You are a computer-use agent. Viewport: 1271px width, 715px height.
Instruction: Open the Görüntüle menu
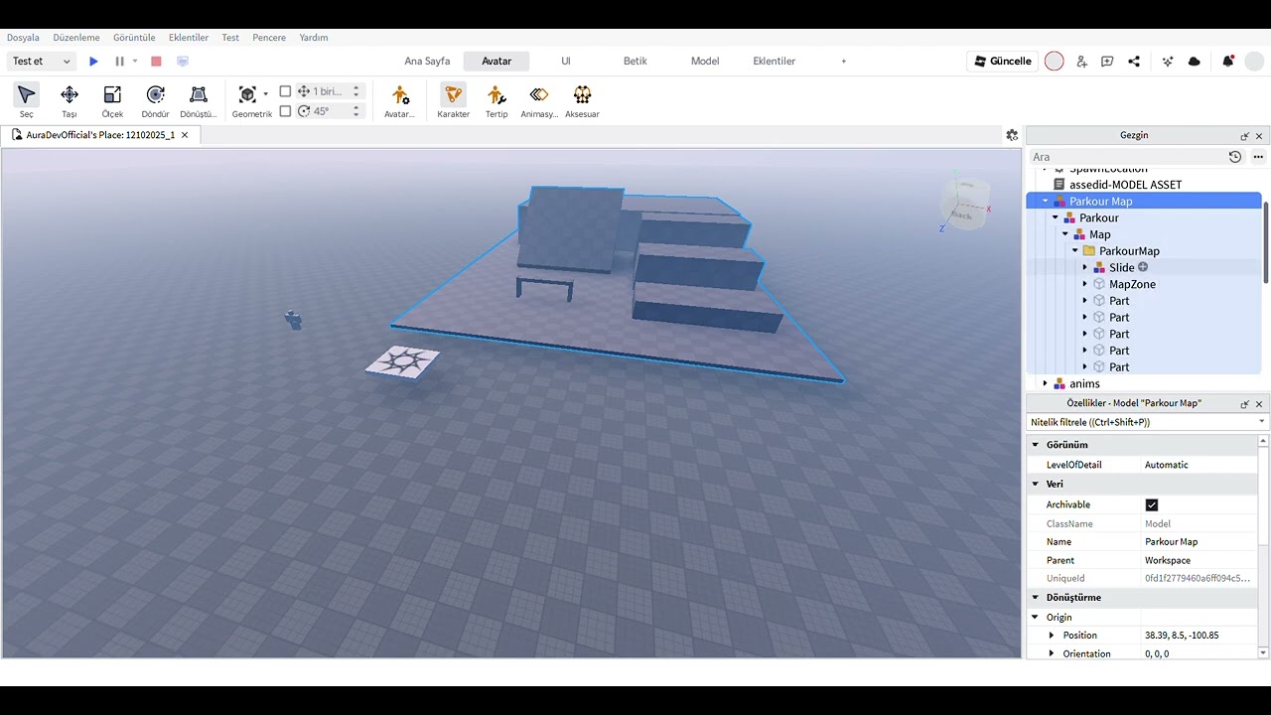point(134,38)
